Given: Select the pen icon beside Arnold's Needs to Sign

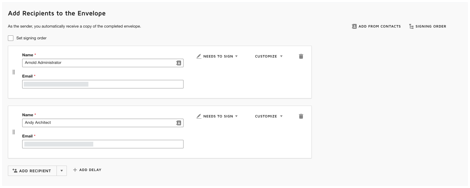Looking at the screenshot, I should (199, 56).
